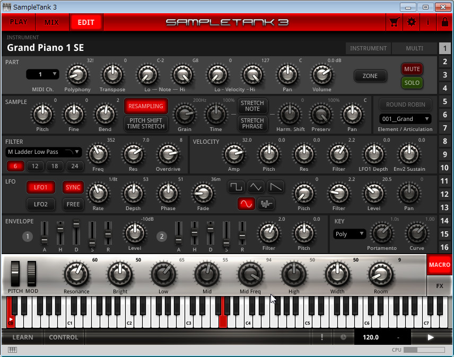Switch LFO to FREE mode
Image resolution: width=454 pixels, height=357 pixels.
(x=73, y=204)
